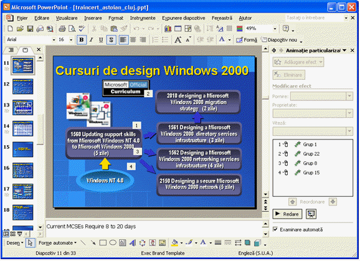Show the grid using the grid icon
The image size is (360, 261).
click(x=229, y=29)
